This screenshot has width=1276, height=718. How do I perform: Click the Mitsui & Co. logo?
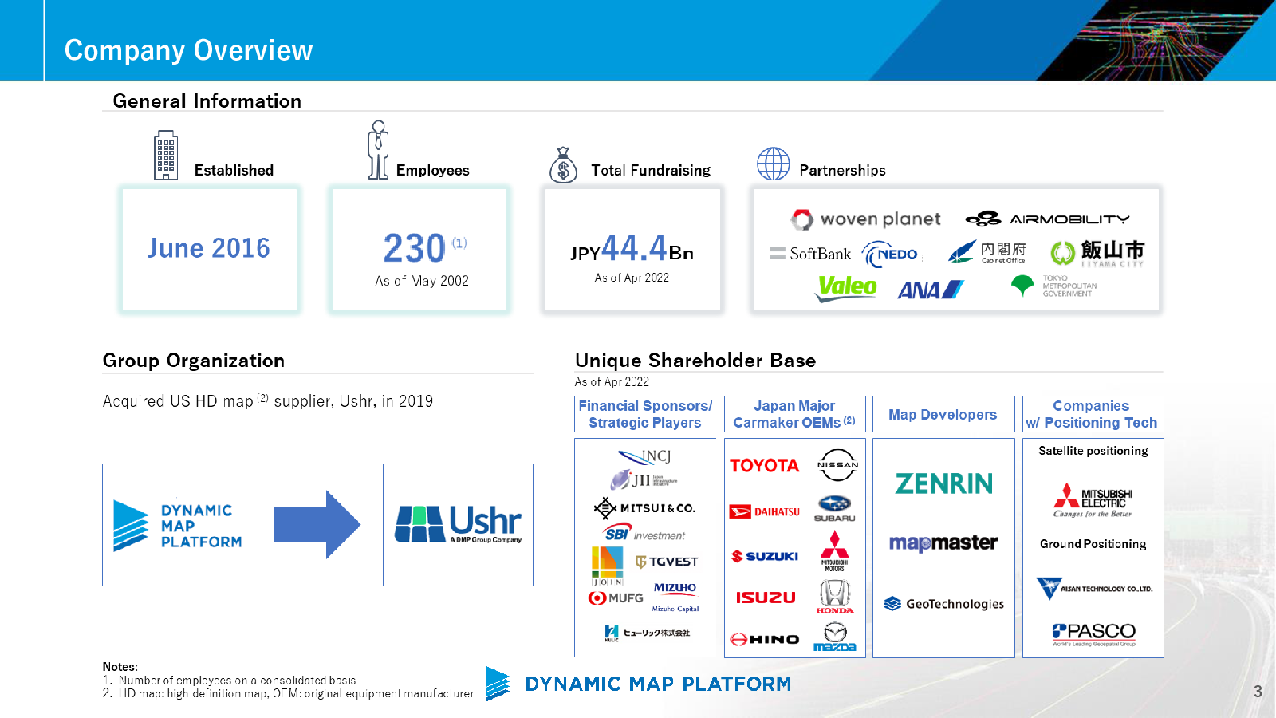(644, 507)
